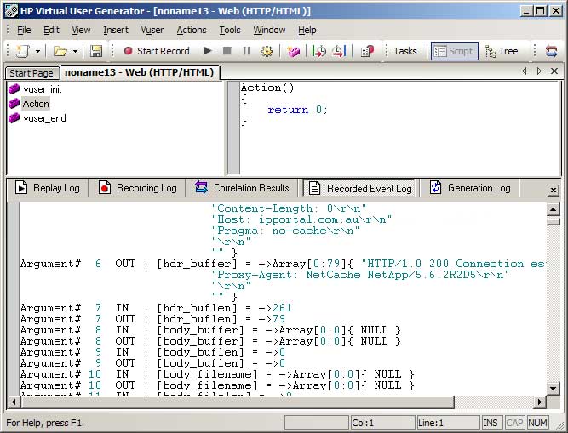Open the Correlation Results tab
Screen dimensions: 568x433
(242, 188)
